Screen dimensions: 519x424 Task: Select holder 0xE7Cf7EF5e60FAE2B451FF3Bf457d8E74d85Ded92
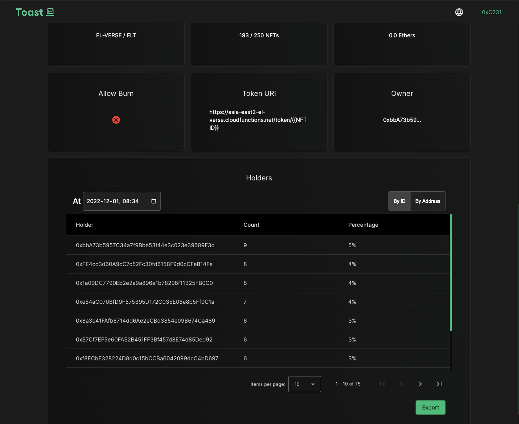pos(144,340)
